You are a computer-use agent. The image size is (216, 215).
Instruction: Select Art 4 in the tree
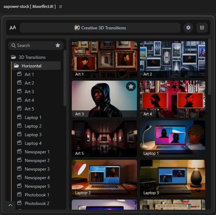tap(29, 100)
